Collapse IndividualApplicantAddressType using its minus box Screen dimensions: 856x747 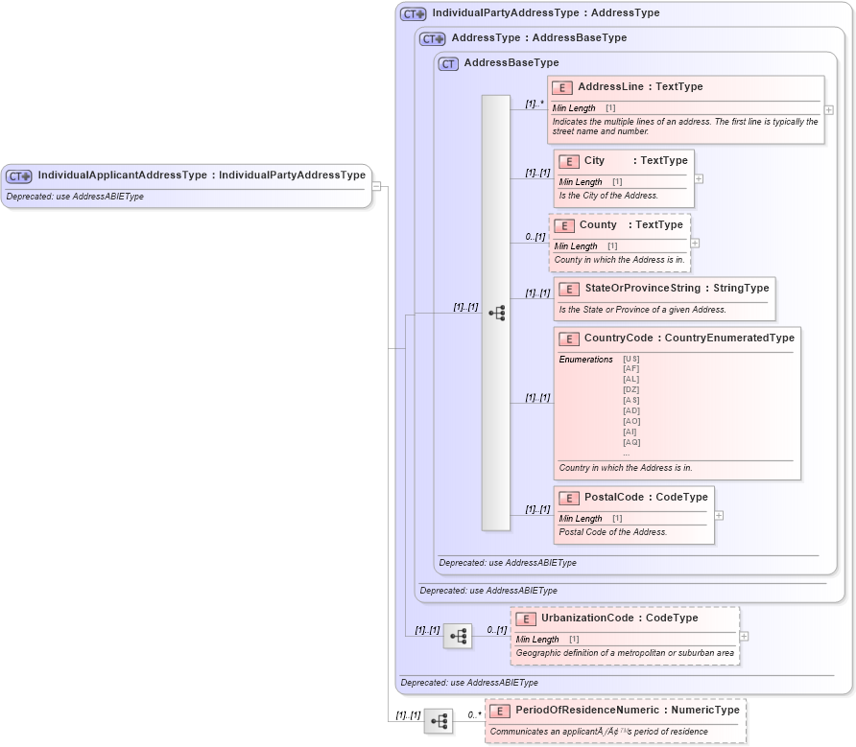coord(378,185)
